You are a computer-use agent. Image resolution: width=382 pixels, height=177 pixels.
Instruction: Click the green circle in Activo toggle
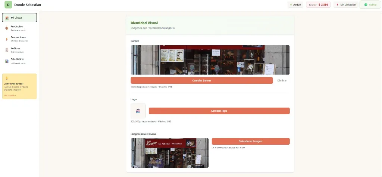point(366,4)
